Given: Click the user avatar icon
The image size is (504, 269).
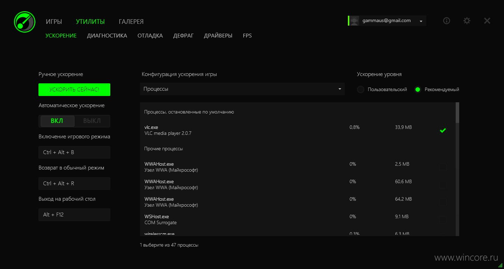Looking at the screenshot, I should point(354,21).
